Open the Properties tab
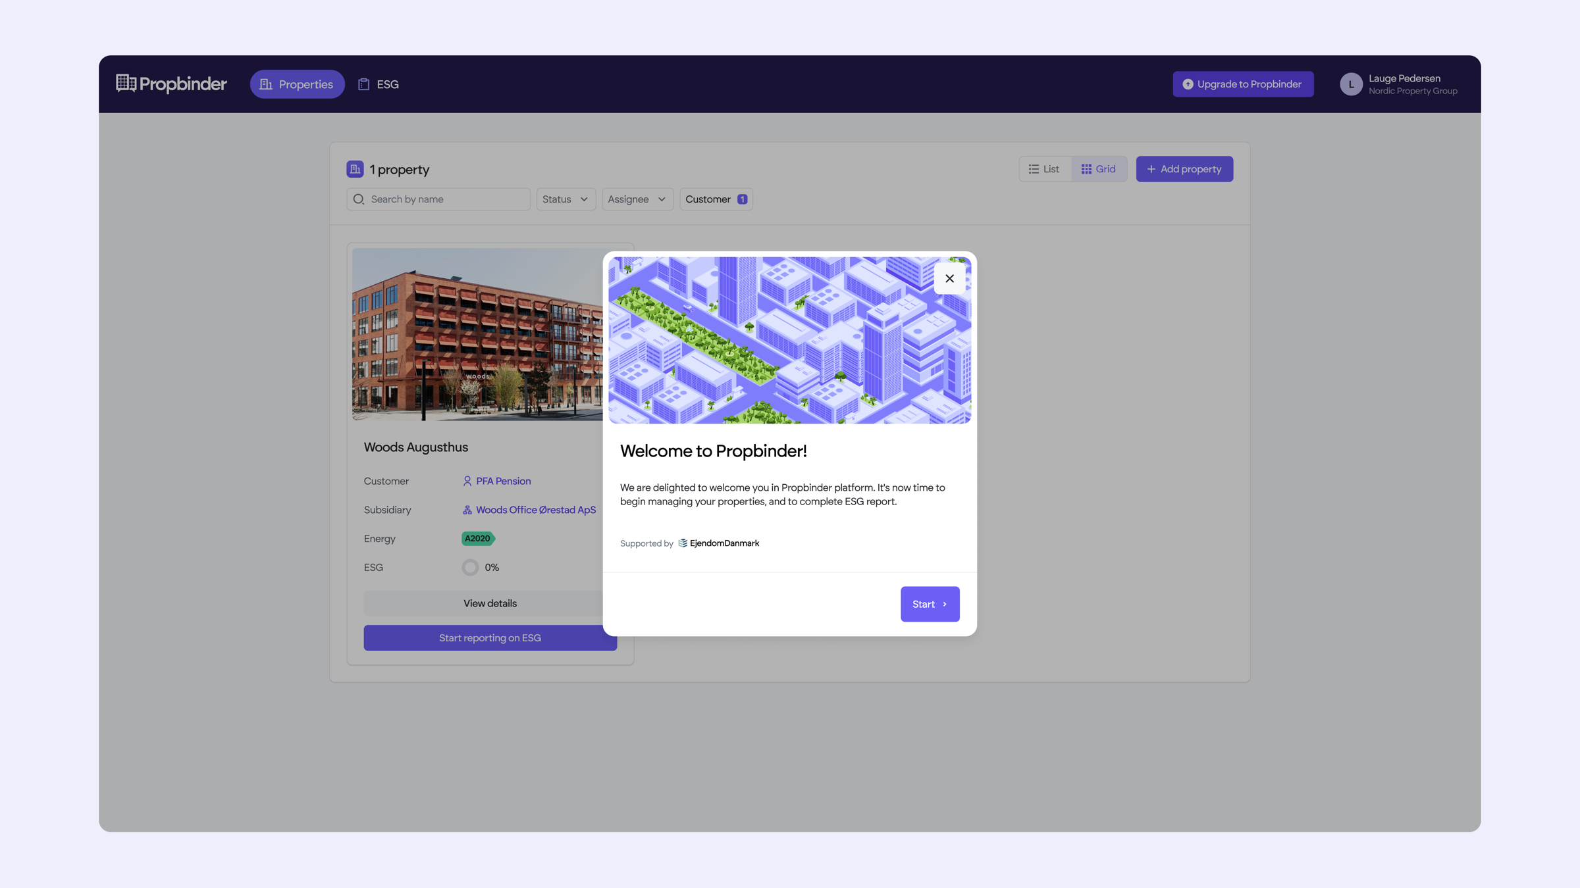Image resolution: width=1580 pixels, height=888 pixels. coord(297,84)
